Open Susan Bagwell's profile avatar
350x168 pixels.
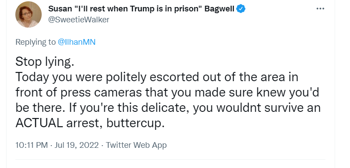pyautogui.click(x=29, y=14)
